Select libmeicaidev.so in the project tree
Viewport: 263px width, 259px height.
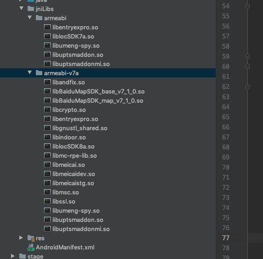point(74,174)
